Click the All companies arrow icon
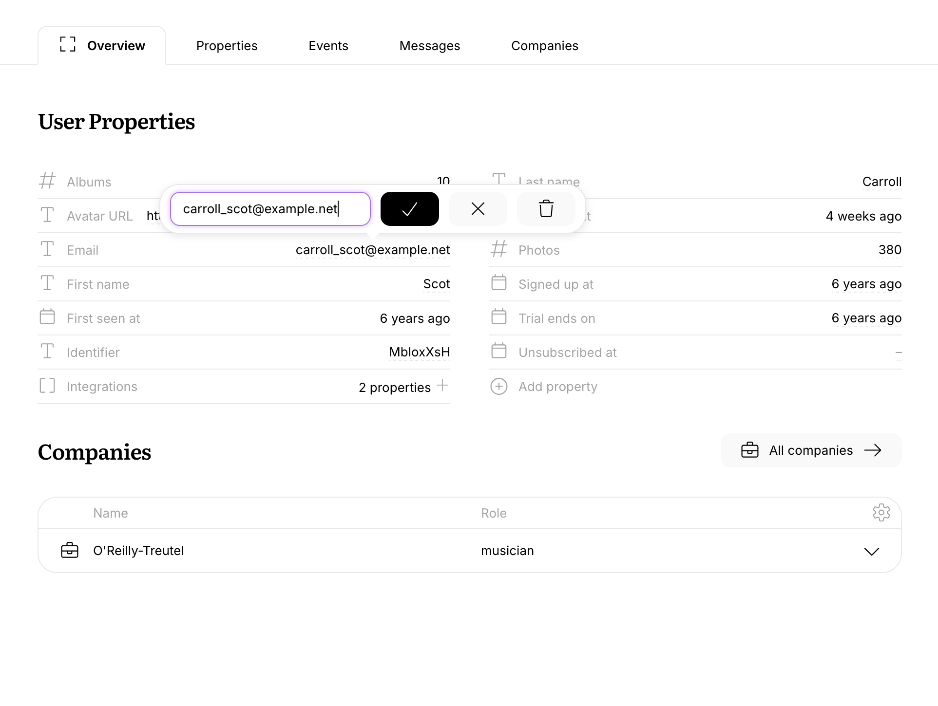 (x=873, y=450)
